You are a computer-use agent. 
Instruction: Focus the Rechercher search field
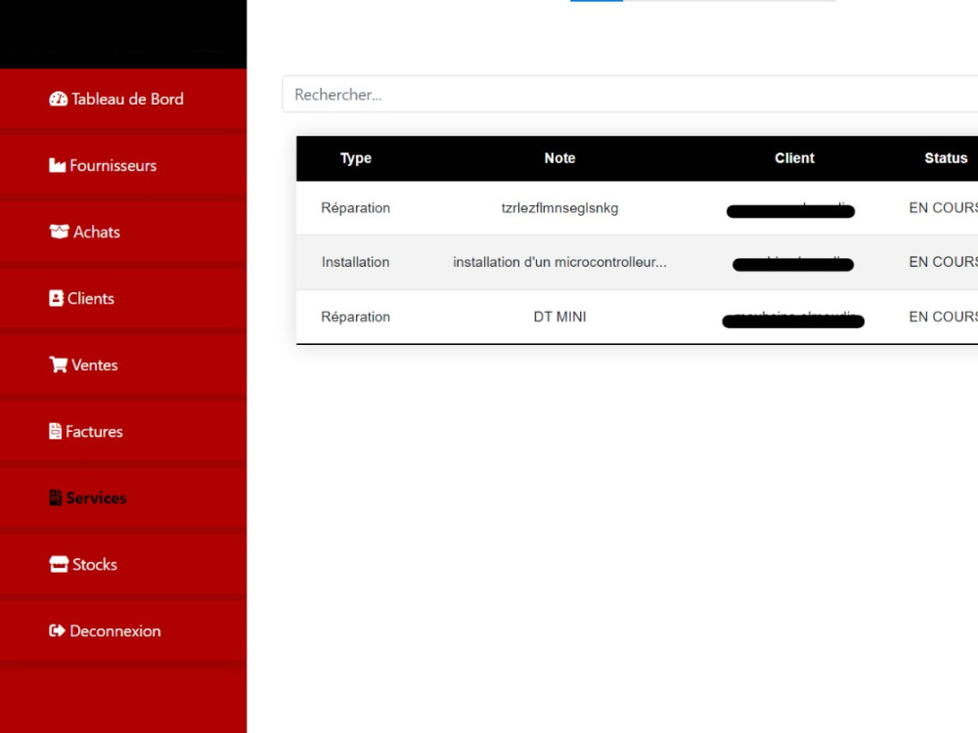click(x=630, y=94)
